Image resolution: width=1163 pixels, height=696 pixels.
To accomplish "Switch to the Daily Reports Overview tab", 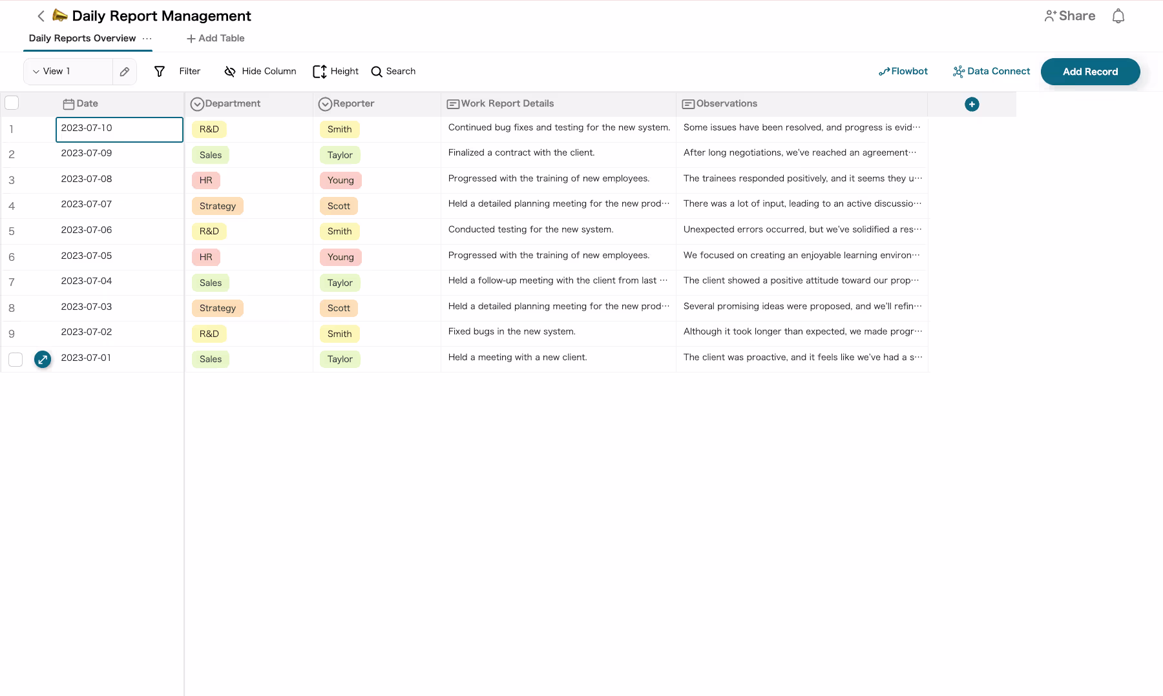I will click(81, 38).
